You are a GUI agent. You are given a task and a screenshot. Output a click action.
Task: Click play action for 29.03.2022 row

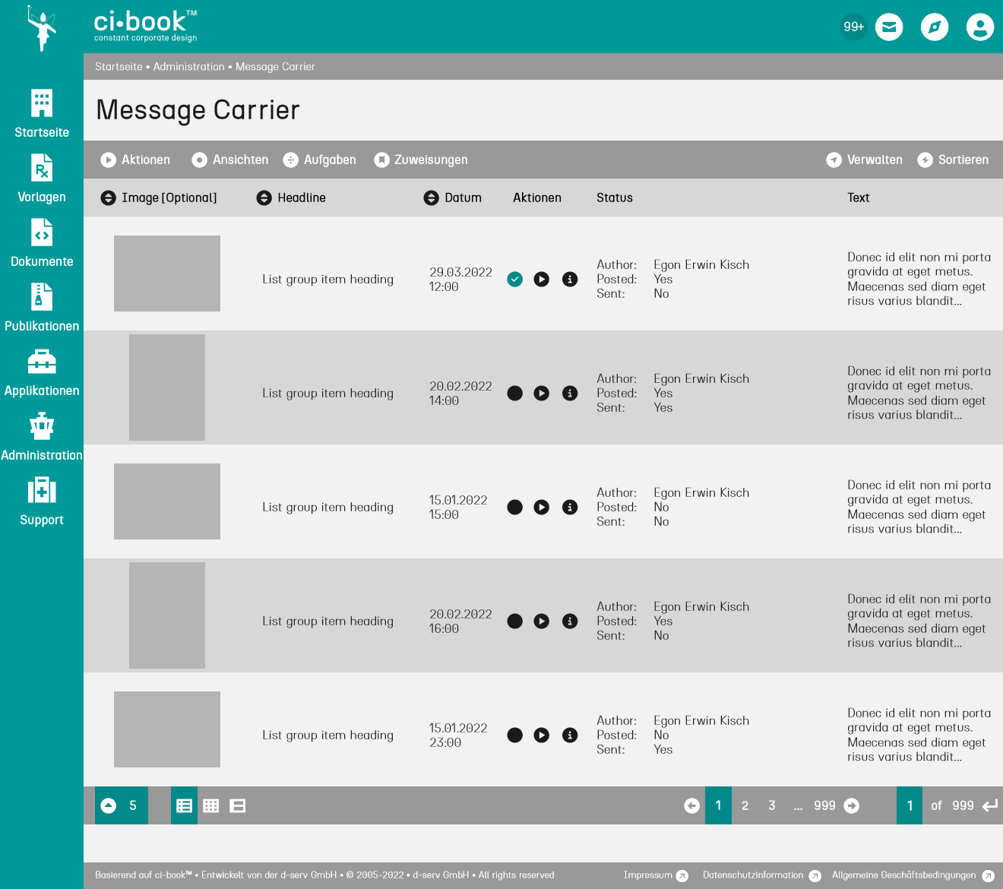click(542, 279)
